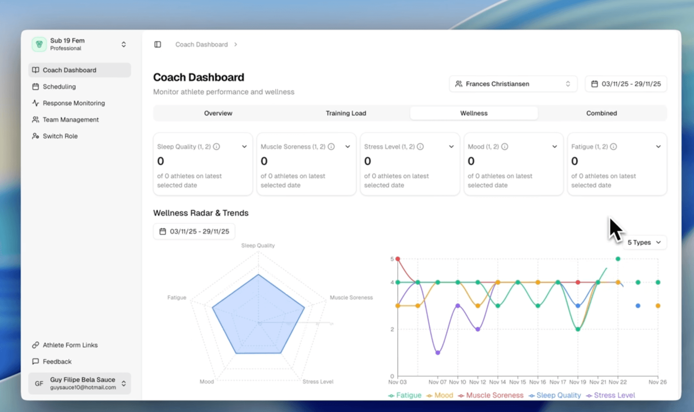Open Feedback via the speech bubble icon
The width and height of the screenshot is (694, 412).
(35, 361)
